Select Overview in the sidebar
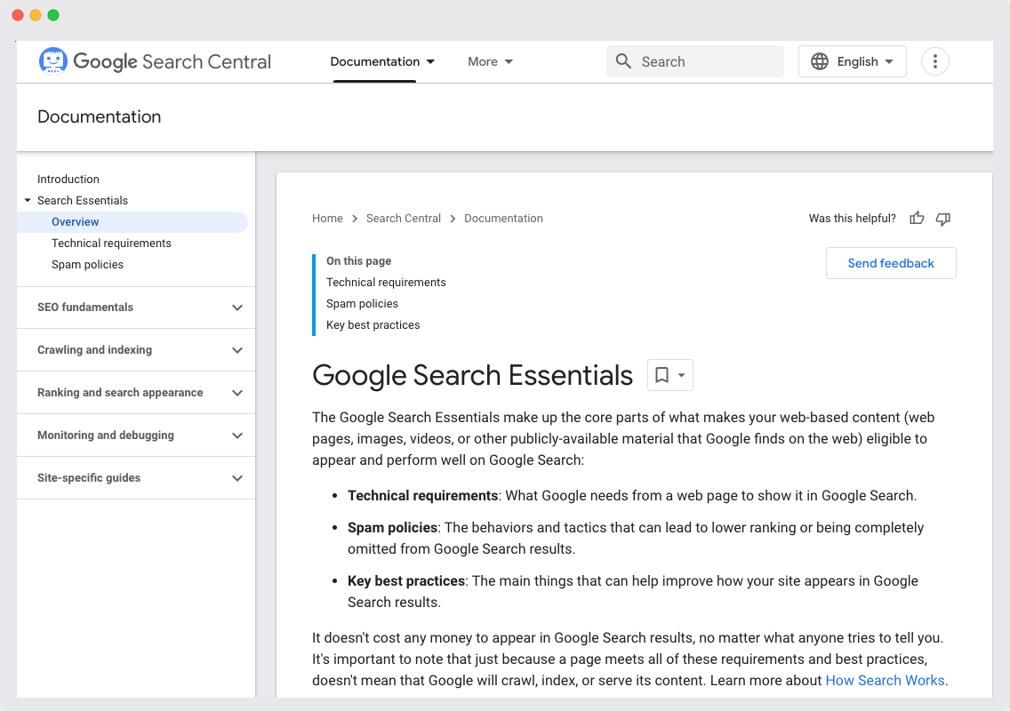1010x711 pixels. [x=132, y=221]
